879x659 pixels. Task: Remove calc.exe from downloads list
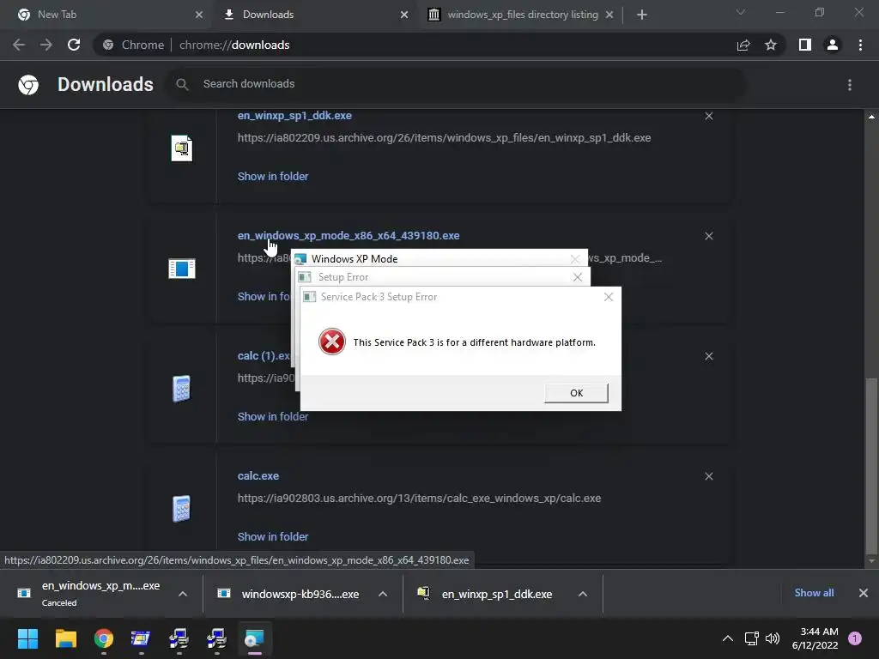[708, 476]
